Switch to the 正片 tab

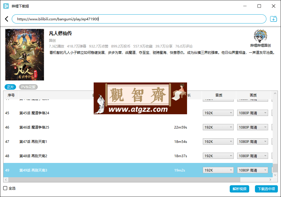tap(10, 87)
